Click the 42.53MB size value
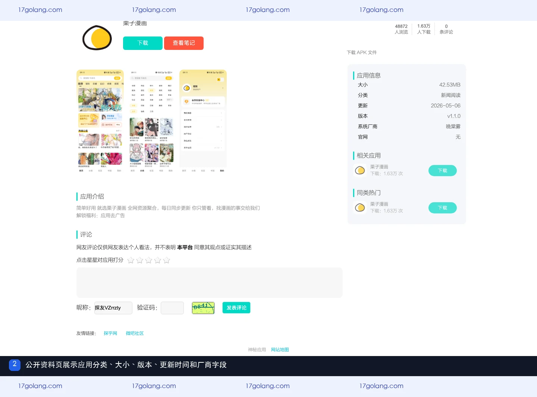 point(450,85)
